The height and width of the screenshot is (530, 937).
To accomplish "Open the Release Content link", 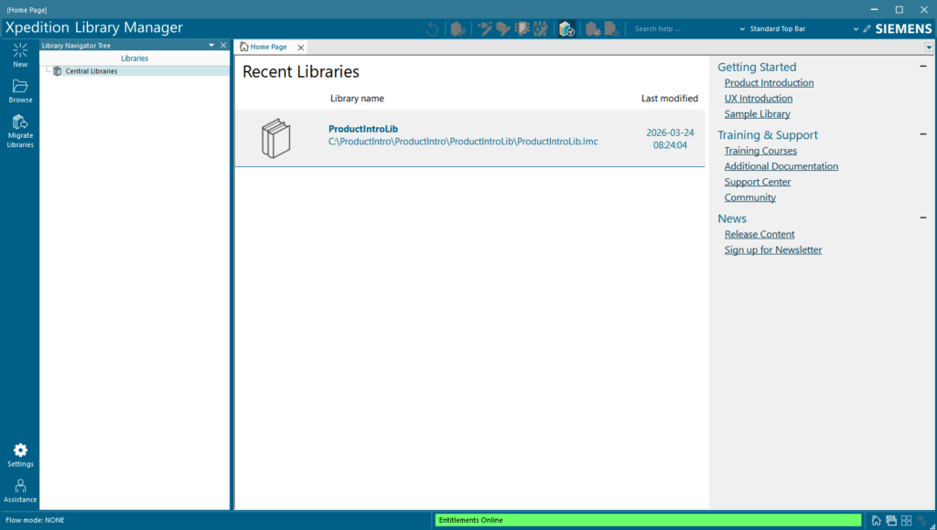I will coord(759,235).
